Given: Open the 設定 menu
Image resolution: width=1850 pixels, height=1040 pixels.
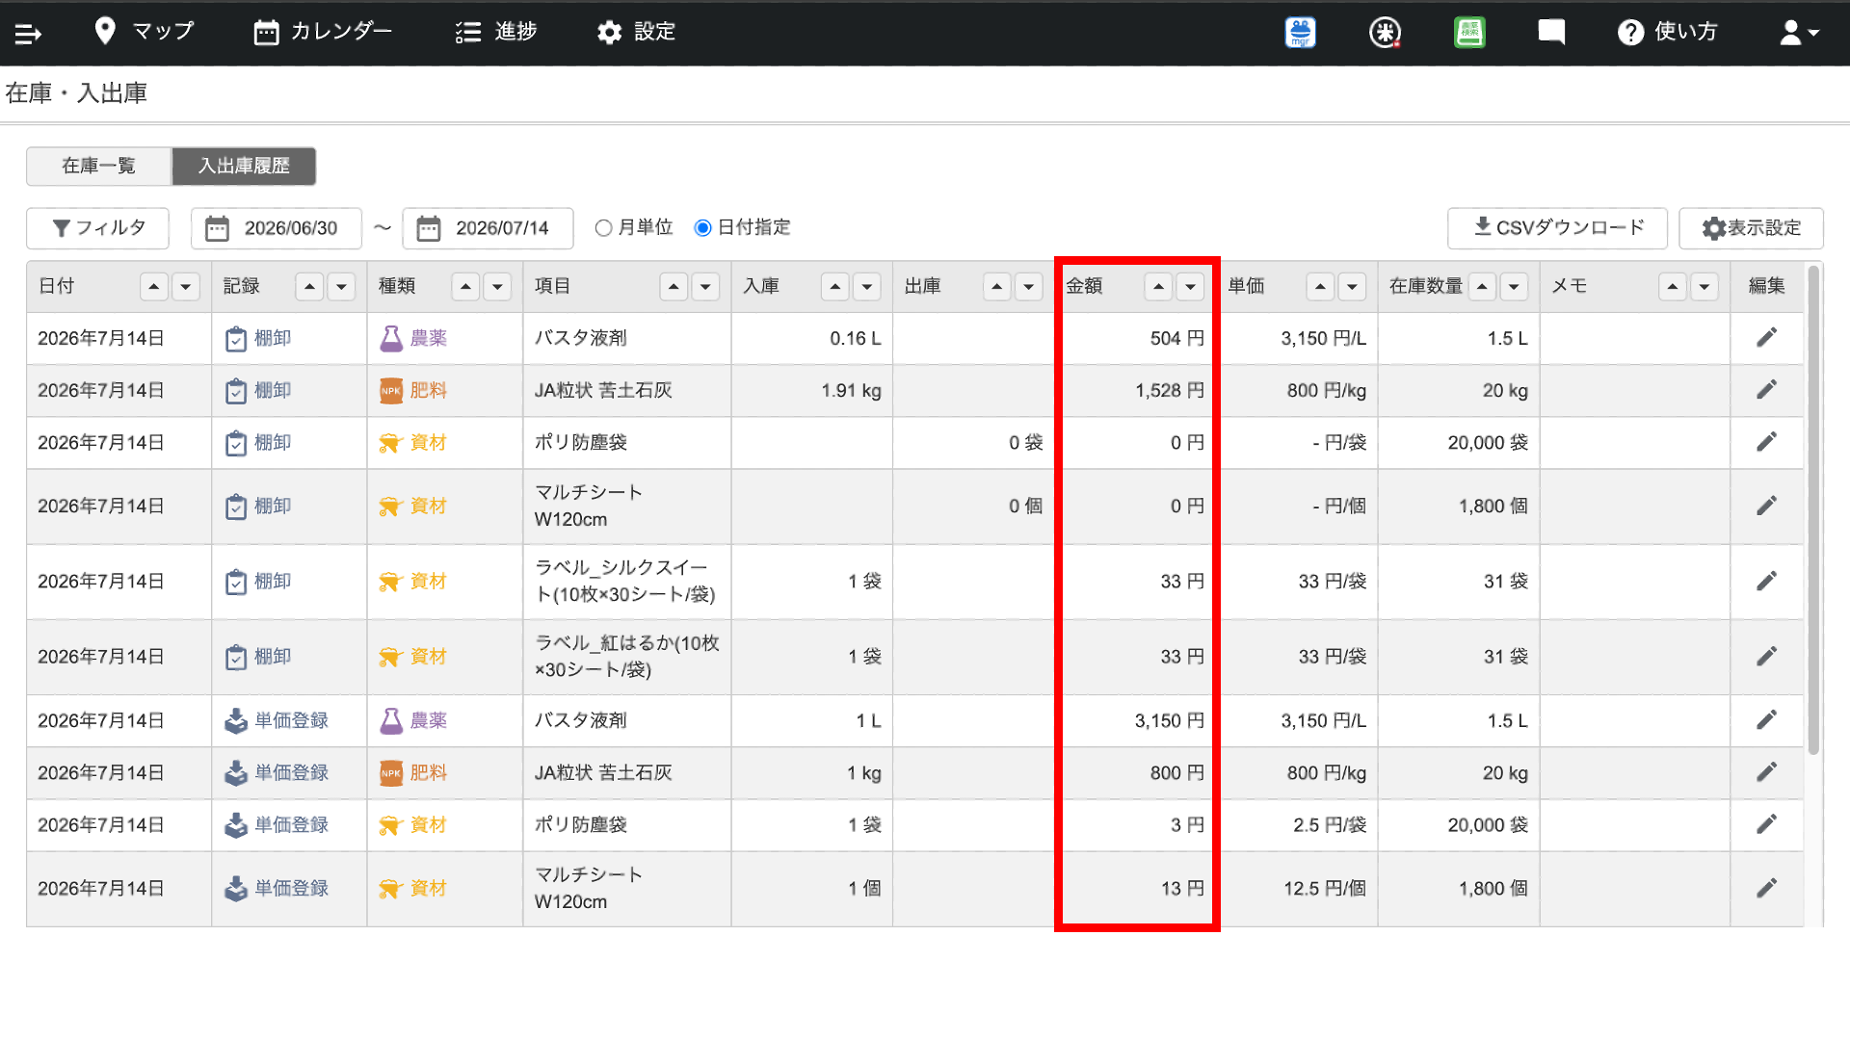Looking at the screenshot, I should click(636, 32).
